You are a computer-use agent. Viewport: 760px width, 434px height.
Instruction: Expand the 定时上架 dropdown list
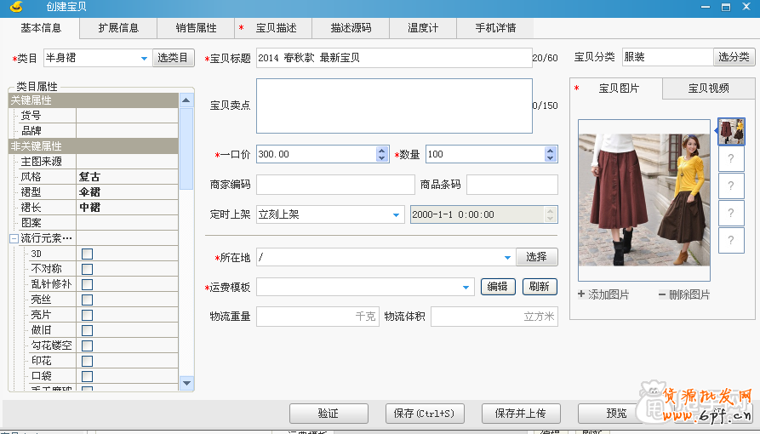coord(397,214)
